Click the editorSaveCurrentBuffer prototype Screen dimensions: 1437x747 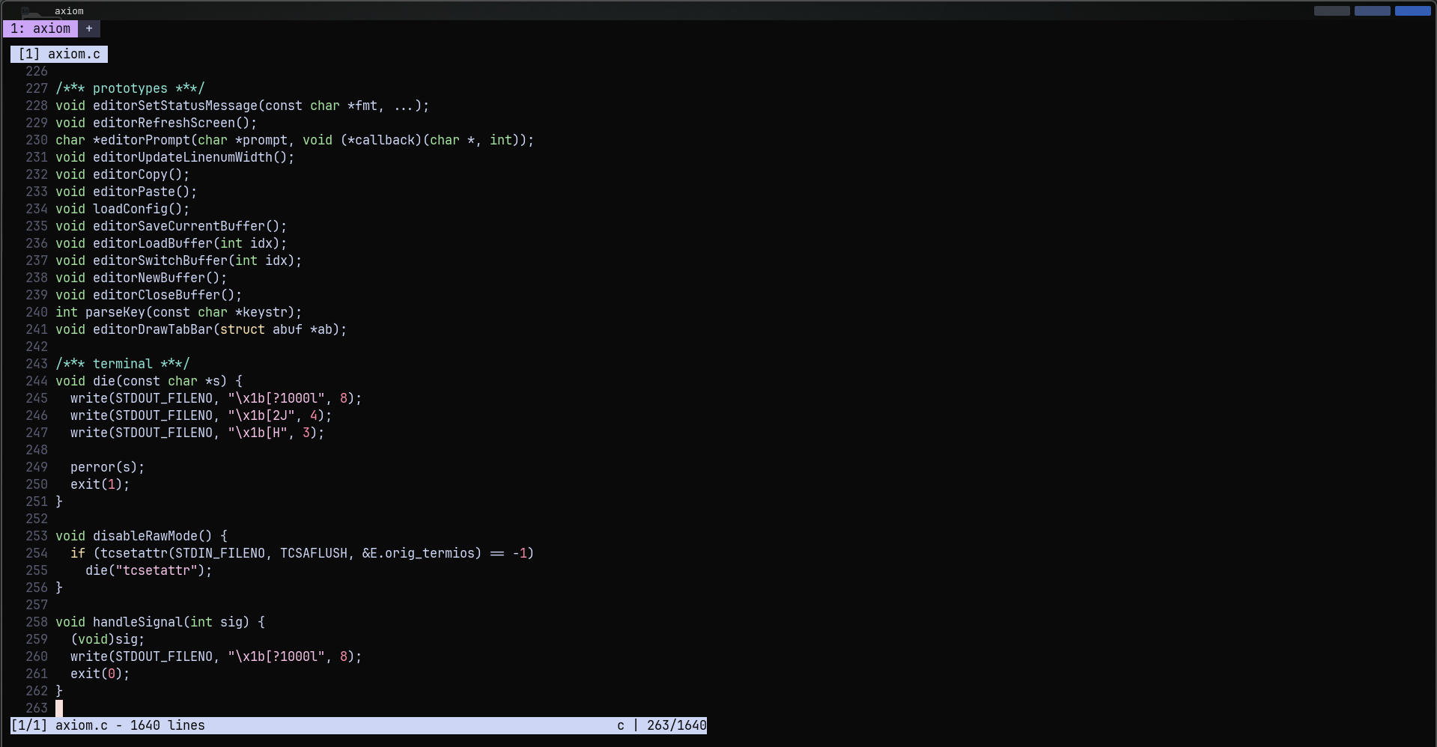pos(171,226)
